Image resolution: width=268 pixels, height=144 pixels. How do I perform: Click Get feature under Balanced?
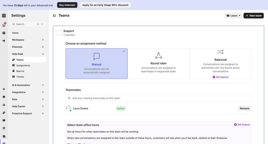tap(220, 77)
